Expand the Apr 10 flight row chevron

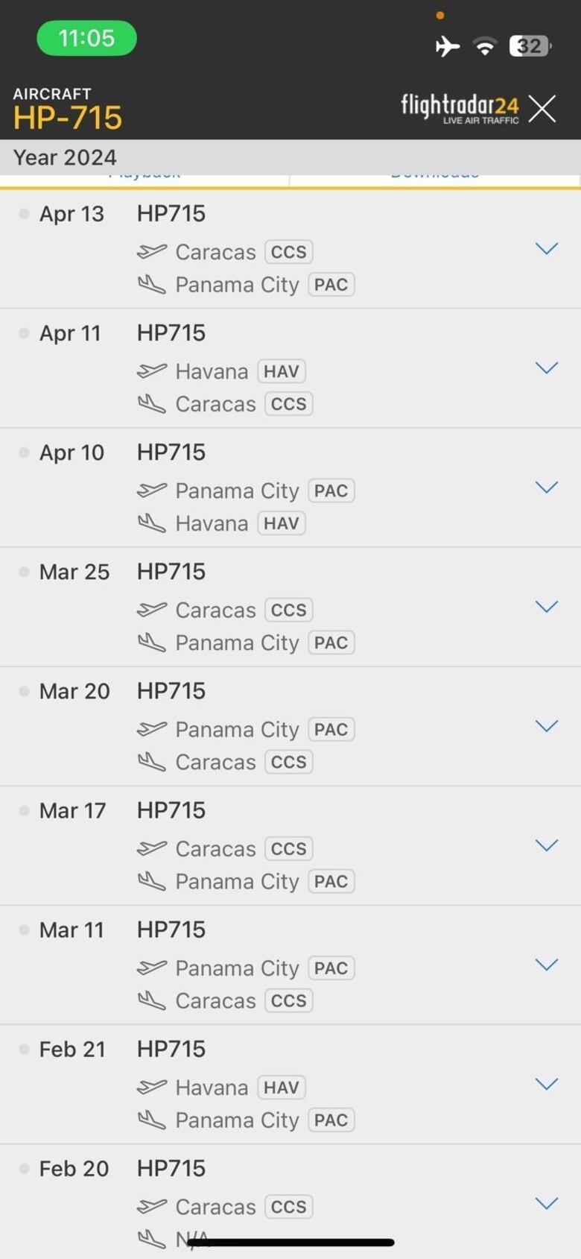(x=546, y=487)
